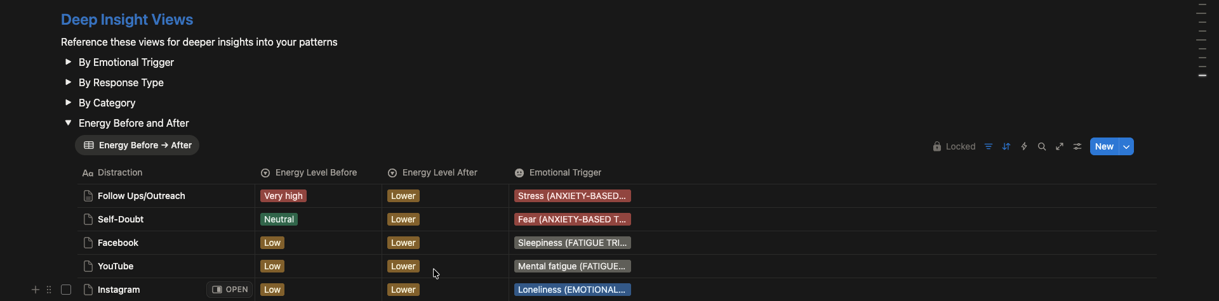
Task: Click the plus icon beside Instagram row
Action: (36, 290)
